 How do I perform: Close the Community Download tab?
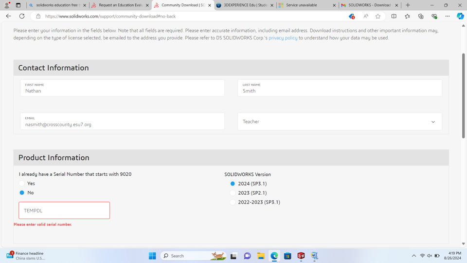pyautogui.click(x=209, y=5)
